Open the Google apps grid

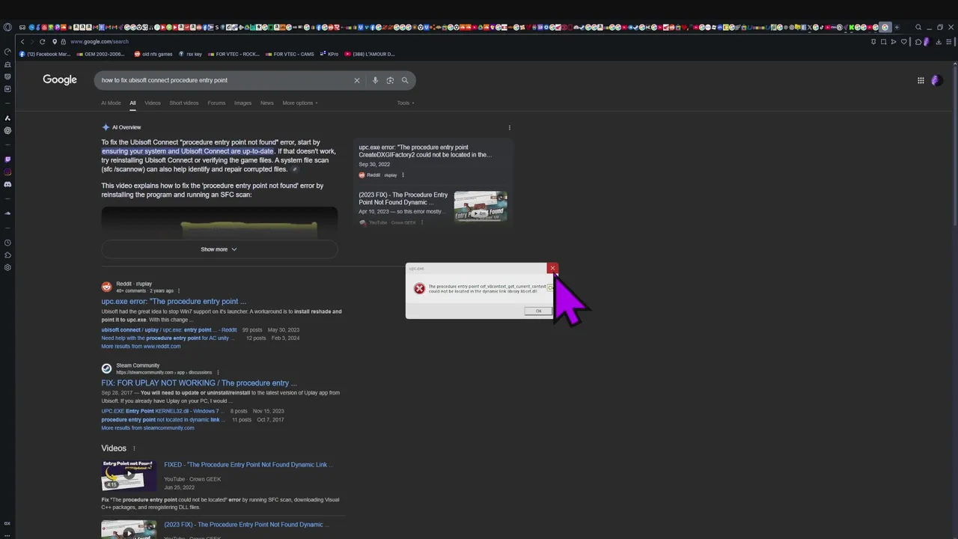click(921, 80)
